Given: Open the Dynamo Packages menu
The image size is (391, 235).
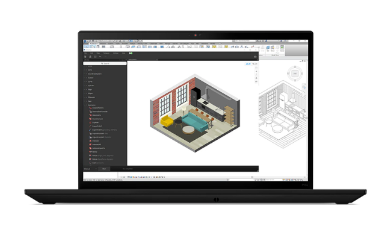Looking at the screenshot, I should [x=106, y=53].
